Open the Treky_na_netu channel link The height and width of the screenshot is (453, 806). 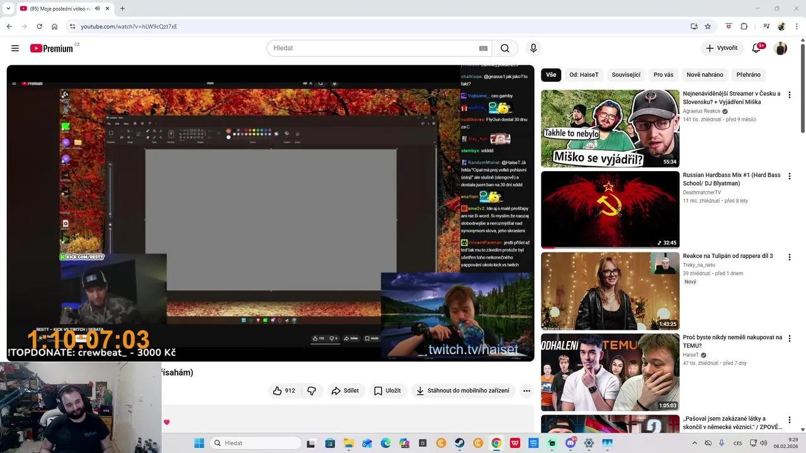699,265
